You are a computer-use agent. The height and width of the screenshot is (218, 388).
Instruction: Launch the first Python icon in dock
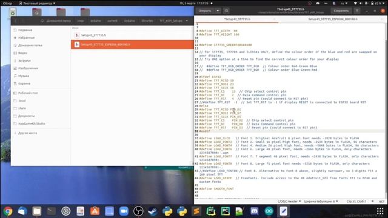point(167,211)
